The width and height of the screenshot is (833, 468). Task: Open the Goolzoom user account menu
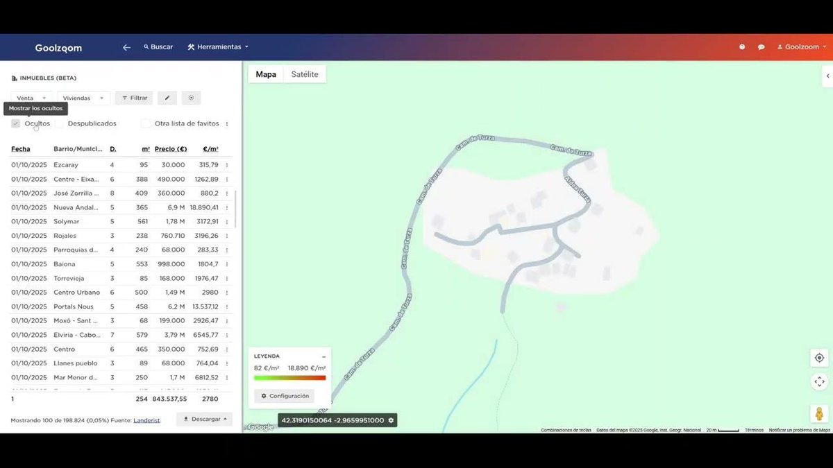801,47
